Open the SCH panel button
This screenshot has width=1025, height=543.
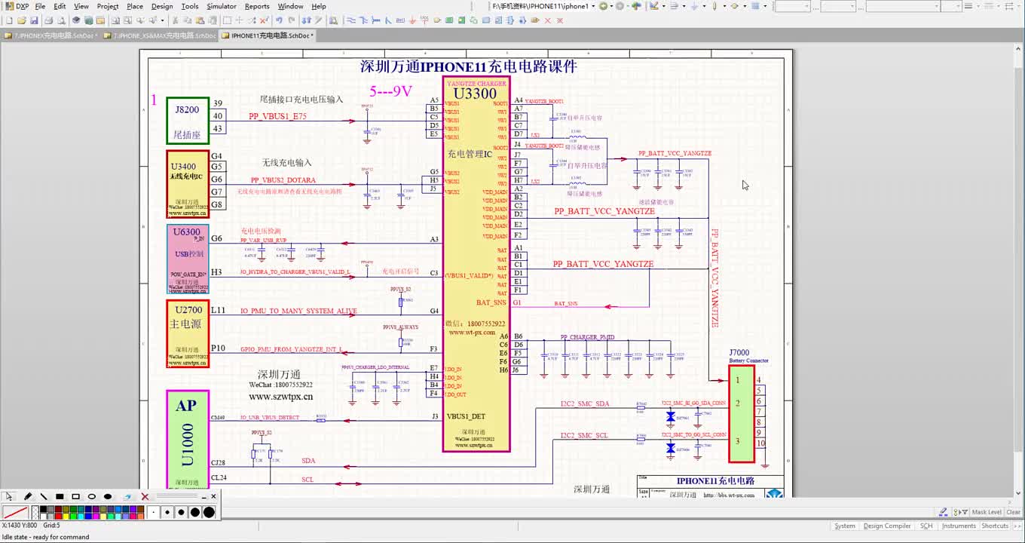coord(926,526)
